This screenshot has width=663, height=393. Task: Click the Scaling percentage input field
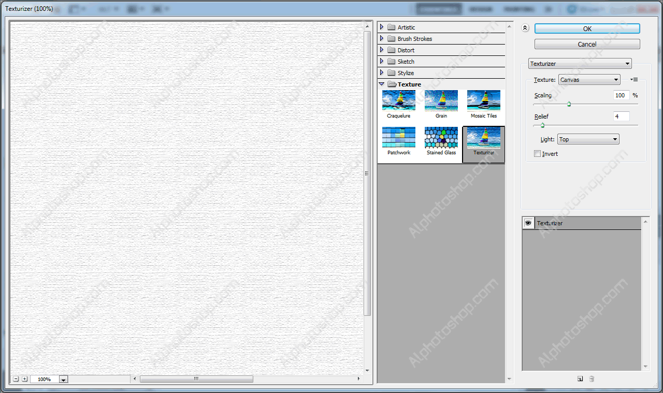tap(622, 95)
